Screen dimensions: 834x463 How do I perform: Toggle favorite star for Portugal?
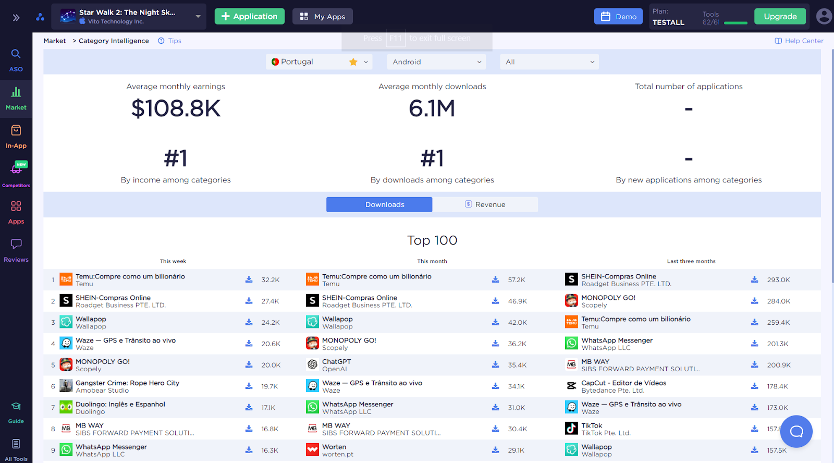point(353,62)
